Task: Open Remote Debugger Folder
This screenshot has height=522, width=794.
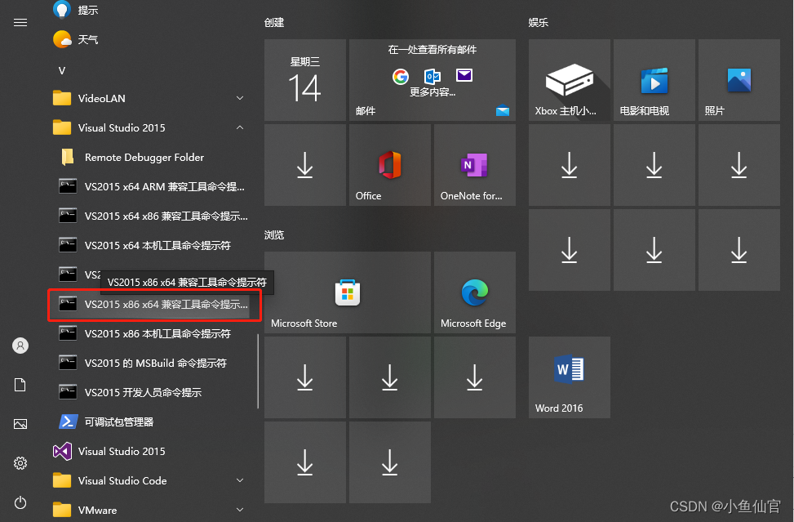Action: [x=152, y=157]
